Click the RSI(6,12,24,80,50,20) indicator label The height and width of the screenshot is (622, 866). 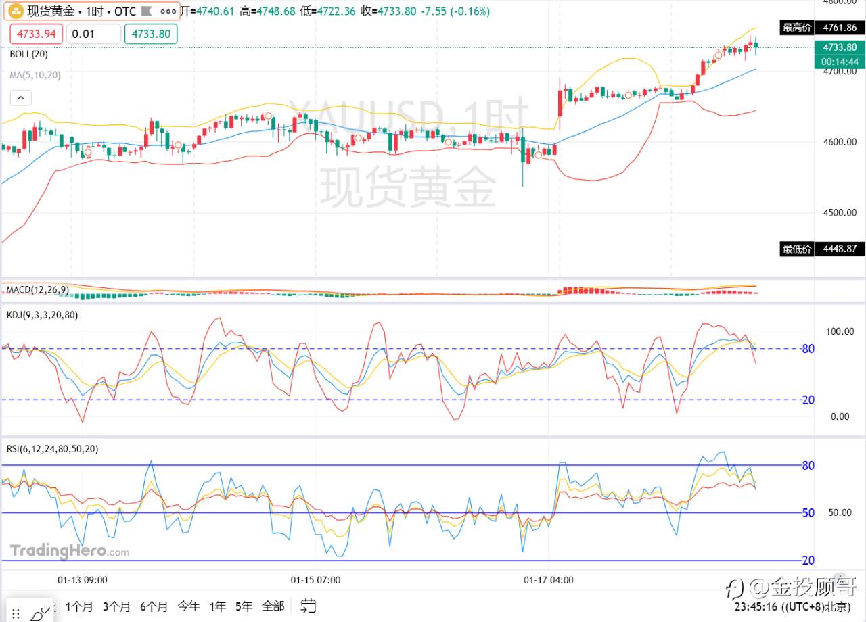point(52,448)
